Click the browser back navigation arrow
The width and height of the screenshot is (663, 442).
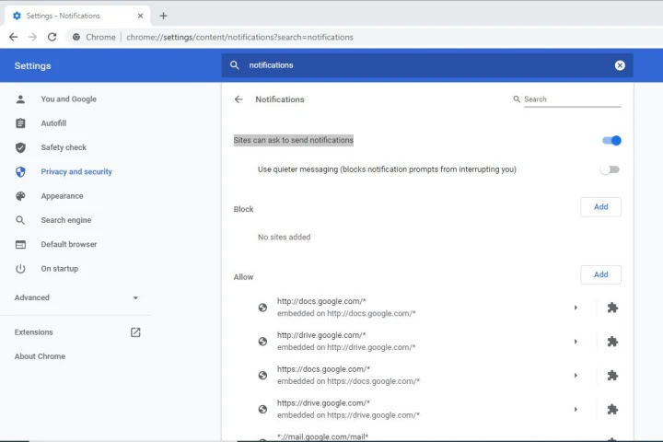coord(13,37)
